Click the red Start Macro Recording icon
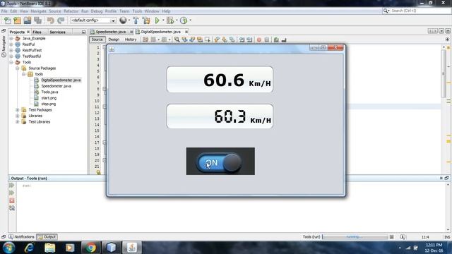452x254 pixels. 259,40
